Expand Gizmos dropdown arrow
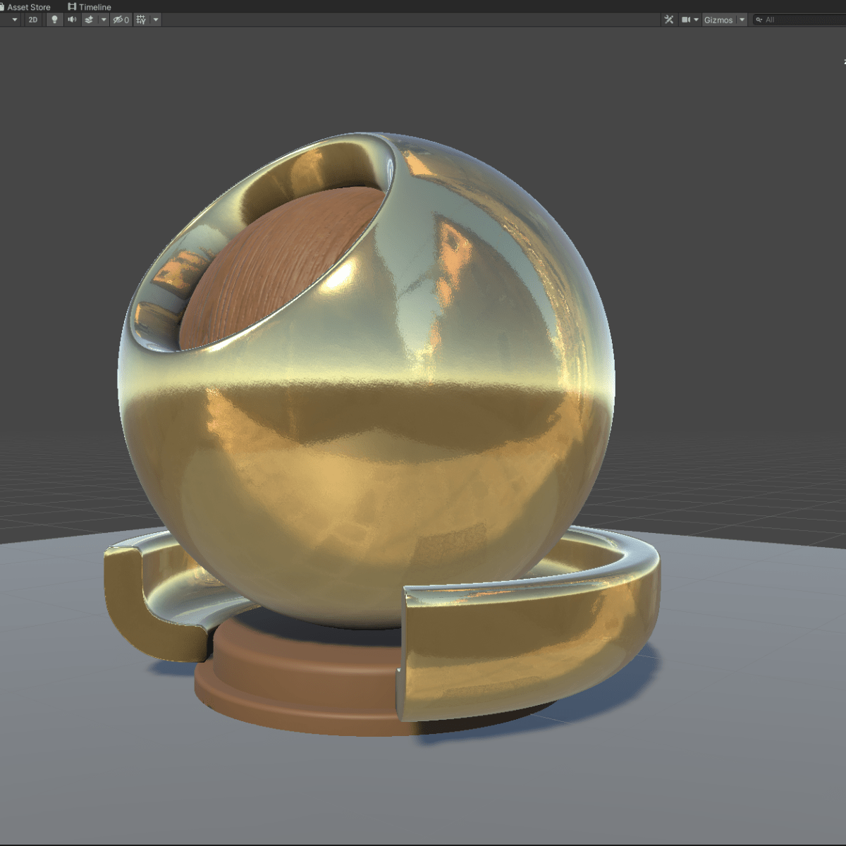This screenshot has height=846, width=846. [742, 20]
